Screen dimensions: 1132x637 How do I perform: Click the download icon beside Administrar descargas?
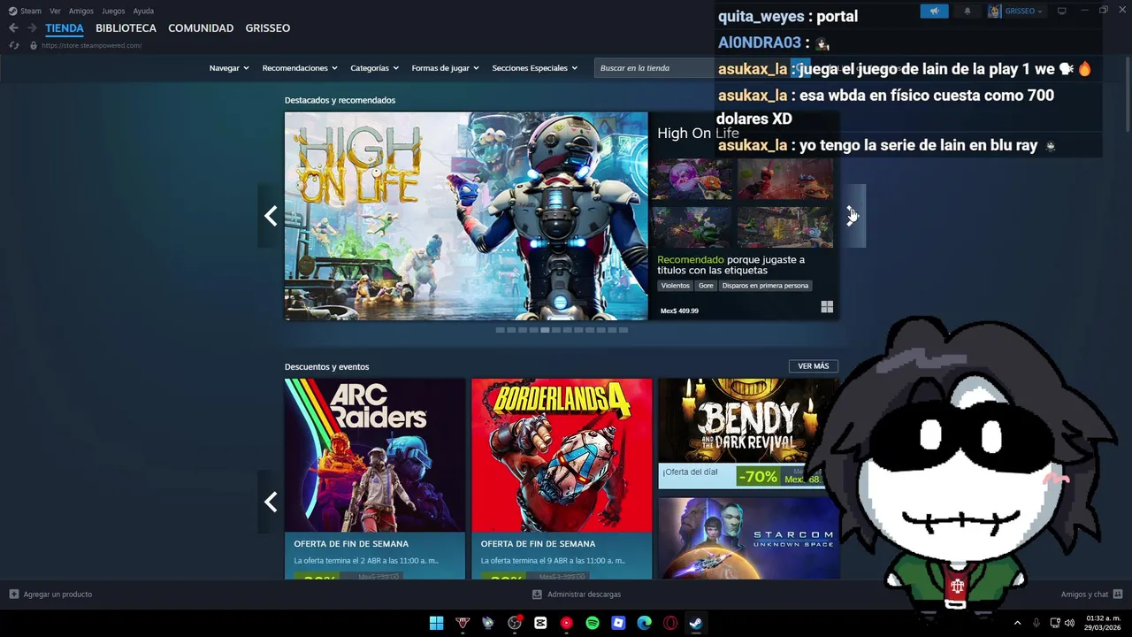pyautogui.click(x=537, y=595)
